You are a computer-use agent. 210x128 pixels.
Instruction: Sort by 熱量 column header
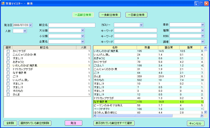[x=147, y=48]
